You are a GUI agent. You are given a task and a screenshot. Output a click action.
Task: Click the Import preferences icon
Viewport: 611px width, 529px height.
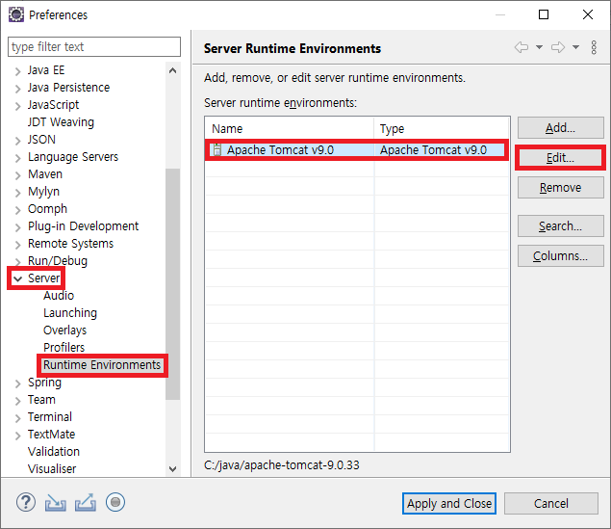(56, 502)
